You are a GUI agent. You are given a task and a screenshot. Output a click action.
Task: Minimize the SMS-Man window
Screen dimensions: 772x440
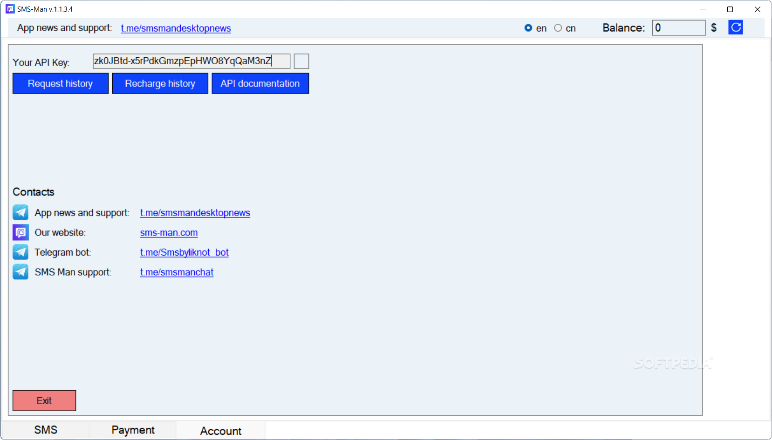click(703, 9)
